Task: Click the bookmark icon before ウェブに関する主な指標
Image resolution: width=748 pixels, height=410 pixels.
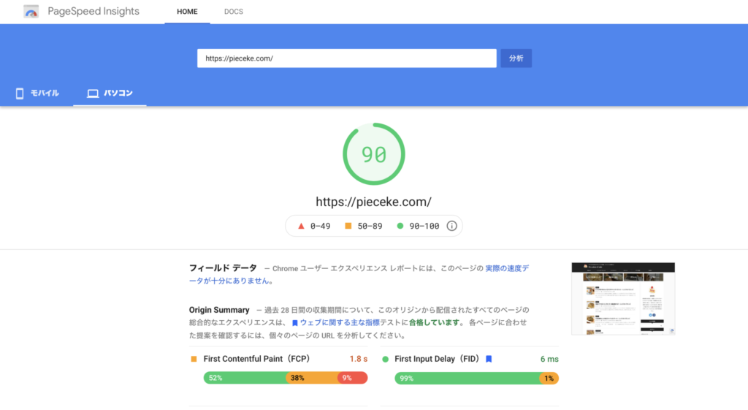Action: [x=295, y=323]
